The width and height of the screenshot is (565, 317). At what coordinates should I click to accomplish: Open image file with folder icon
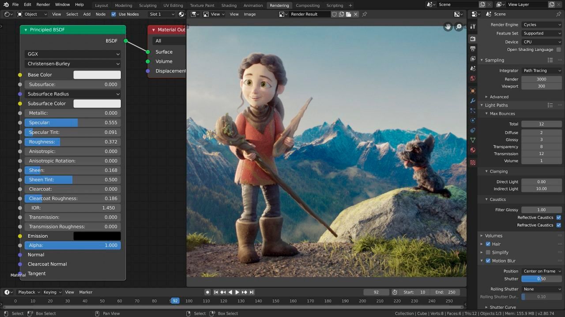point(348,14)
